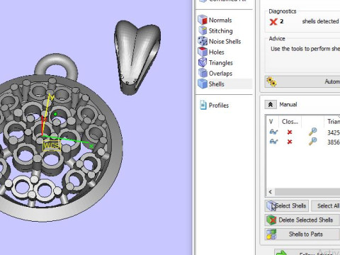Image resolution: width=340 pixels, height=255 pixels.
Task: Click the closed status mark for shell 3856
Action: coord(290,142)
